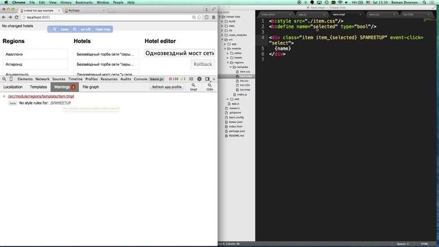Click the HTML syntax selector in status bar
The width and height of the screenshot is (439, 247).
(x=424, y=244)
